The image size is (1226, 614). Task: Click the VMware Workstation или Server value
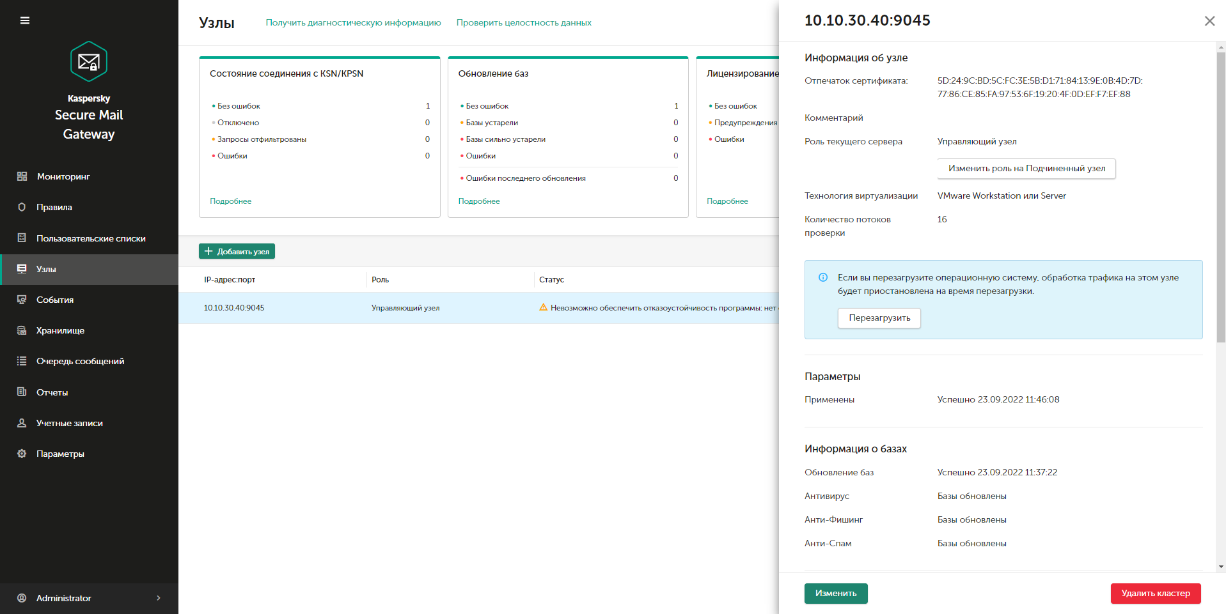[1002, 196]
